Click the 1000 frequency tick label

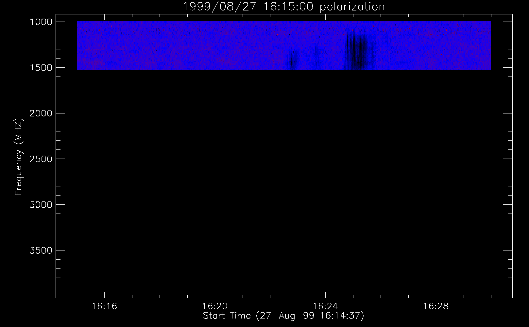(41, 22)
